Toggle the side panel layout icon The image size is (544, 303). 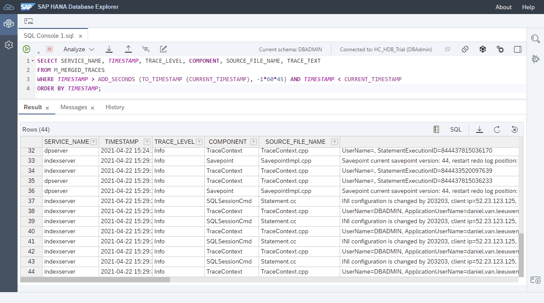pos(518,49)
